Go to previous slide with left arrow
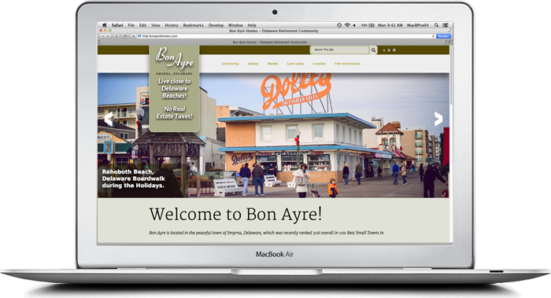This screenshot has height=298, width=551. (109, 119)
